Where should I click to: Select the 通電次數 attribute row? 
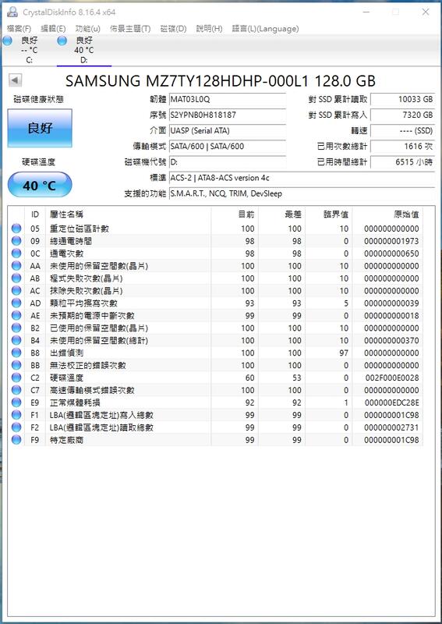pos(215,253)
